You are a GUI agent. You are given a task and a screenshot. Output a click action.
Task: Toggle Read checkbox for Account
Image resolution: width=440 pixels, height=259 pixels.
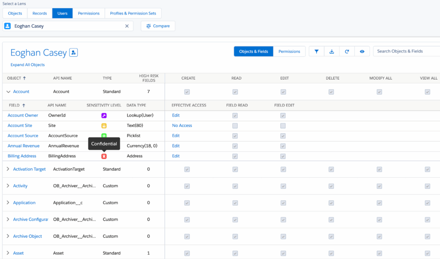(x=235, y=92)
